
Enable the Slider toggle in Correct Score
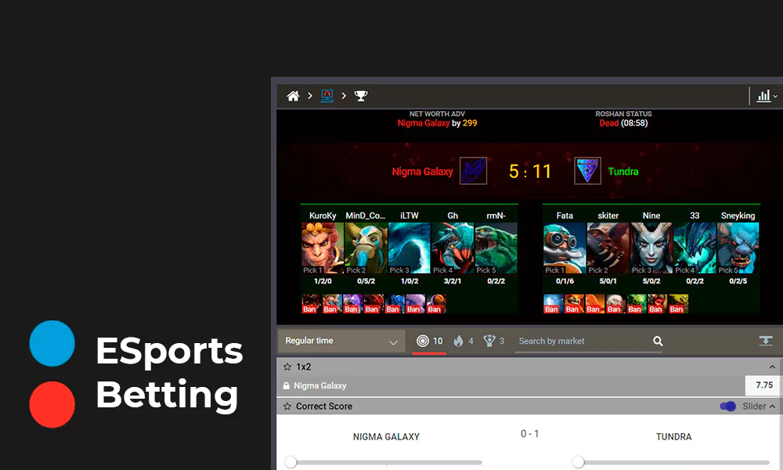[x=728, y=406]
